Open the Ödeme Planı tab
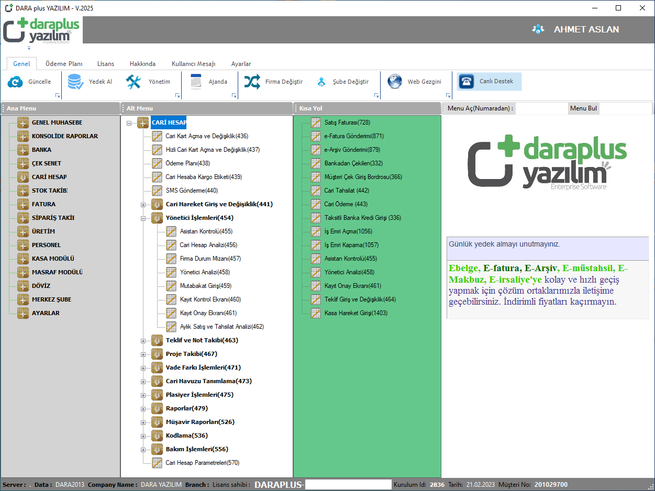The height and width of the screenshot is (491, 655). [64, 64]
